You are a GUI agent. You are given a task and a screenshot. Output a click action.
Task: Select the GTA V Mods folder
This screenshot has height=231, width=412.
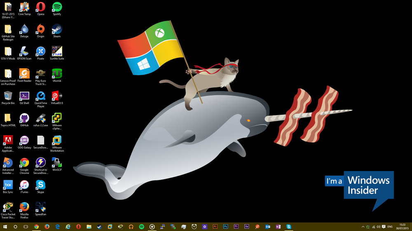[8, 53]
